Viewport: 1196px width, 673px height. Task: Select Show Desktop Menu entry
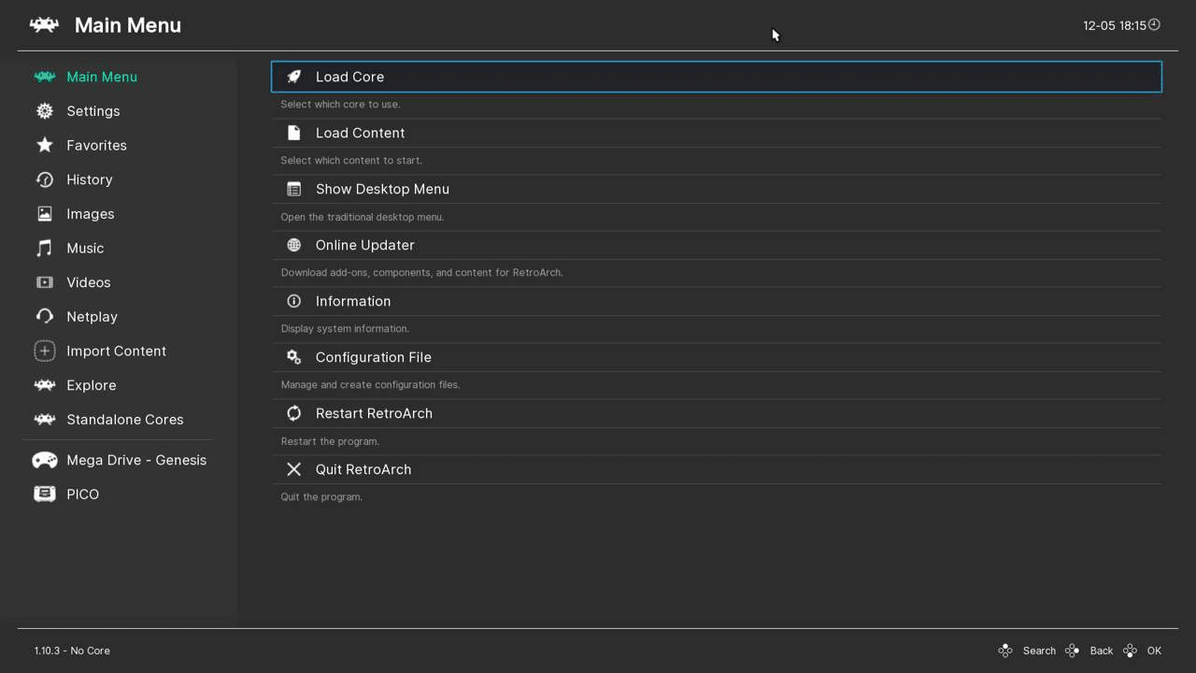pos(716,189)
